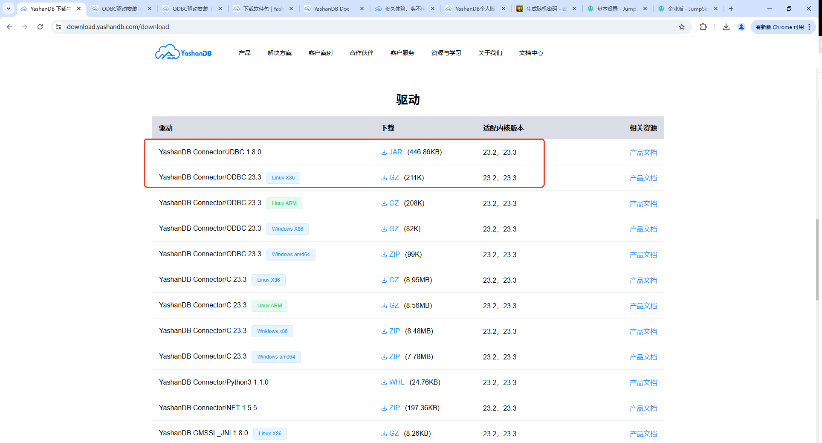Download the JDBC 1.8.0 JAR link
The width and height of the screenshot is (822, 443).
pyautogui.click(x=396, y=152)
